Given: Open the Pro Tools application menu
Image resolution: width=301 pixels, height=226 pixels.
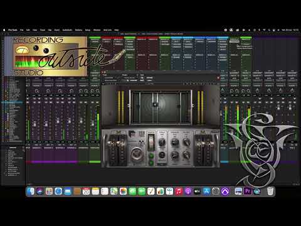Looking at the screenshot, I should pyautogui.click(x=13, y=30).
